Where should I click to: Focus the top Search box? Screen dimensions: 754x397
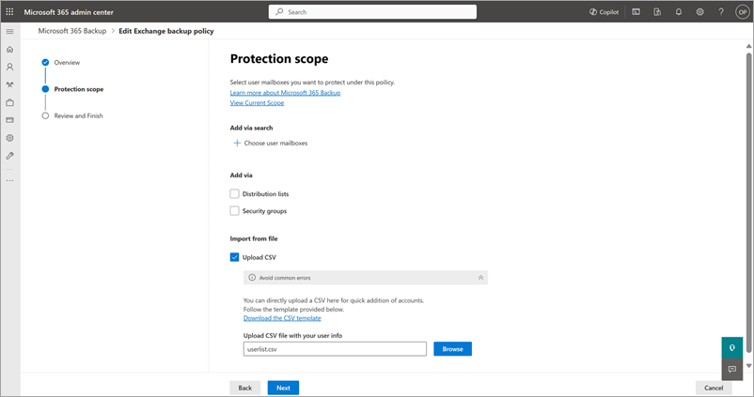tap(372, 12)
